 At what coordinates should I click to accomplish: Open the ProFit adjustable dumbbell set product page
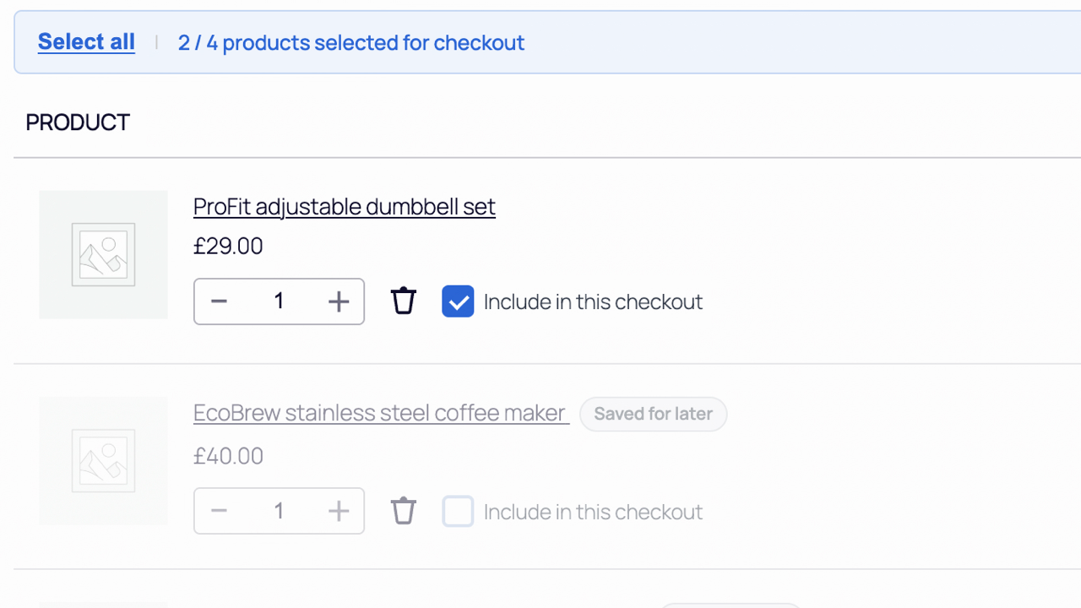[x=344, y=206]
